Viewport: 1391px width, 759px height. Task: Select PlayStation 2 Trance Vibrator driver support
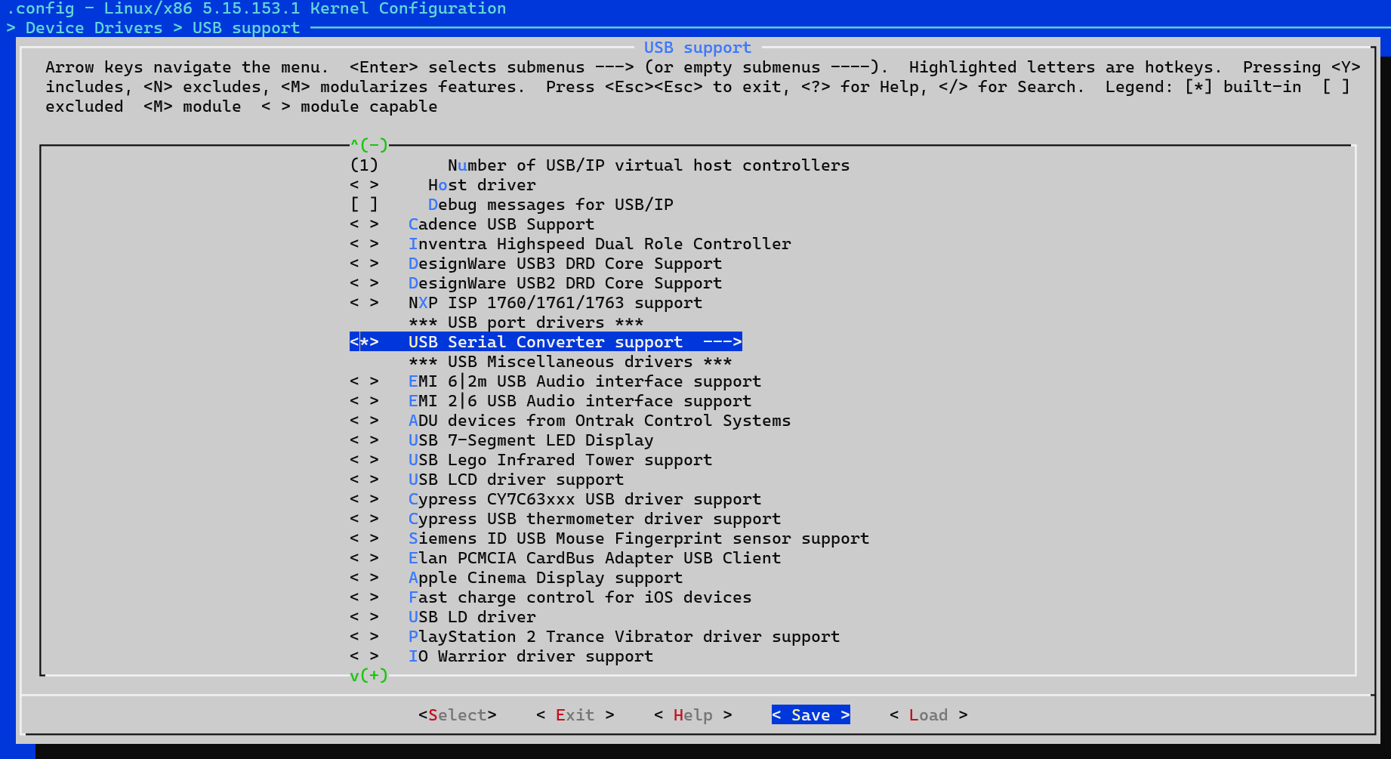click(594, 637)
